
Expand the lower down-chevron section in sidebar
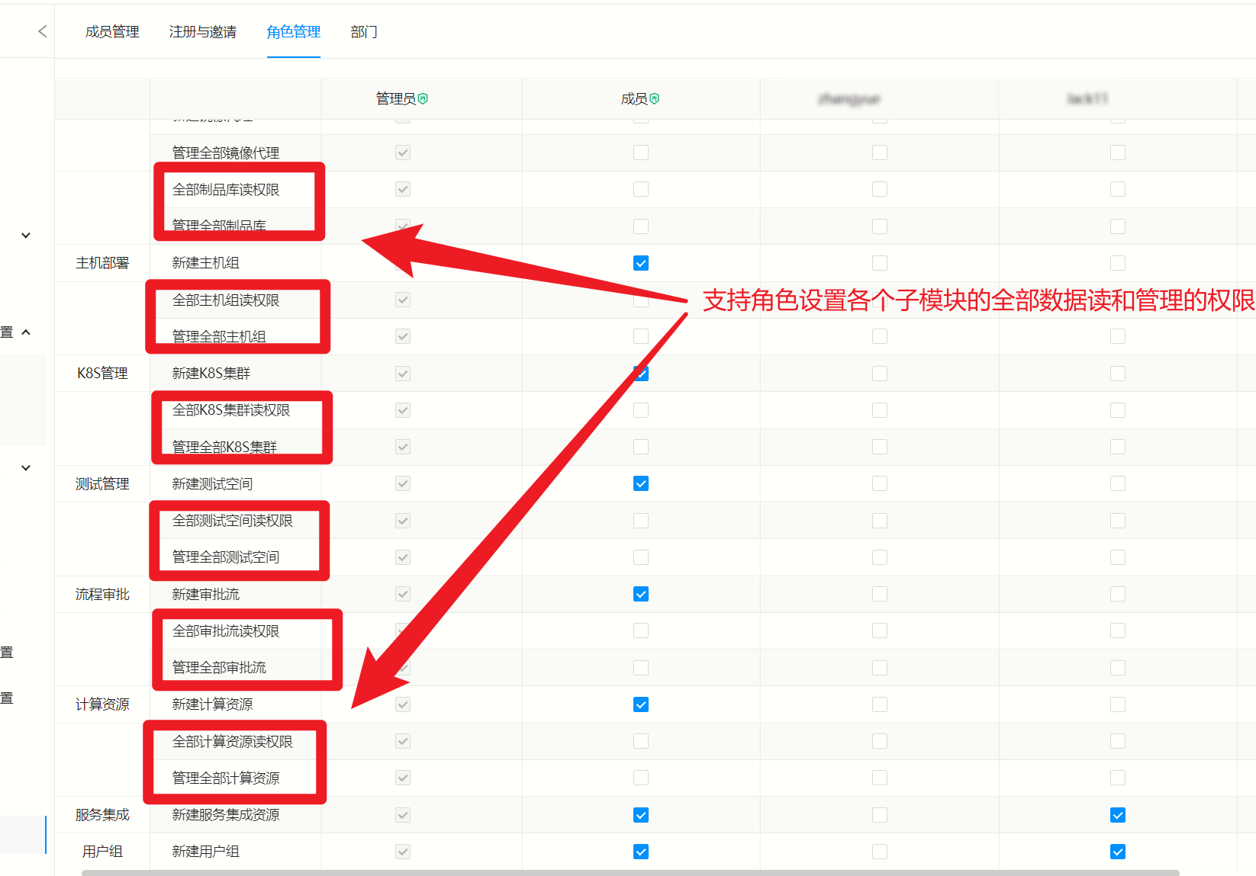pos(25,467)
